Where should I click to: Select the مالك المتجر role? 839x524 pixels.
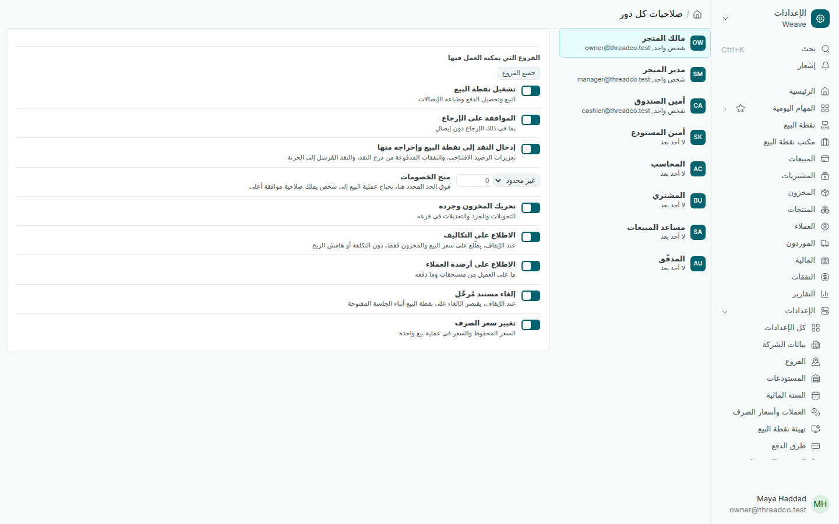tap(635, 43)
